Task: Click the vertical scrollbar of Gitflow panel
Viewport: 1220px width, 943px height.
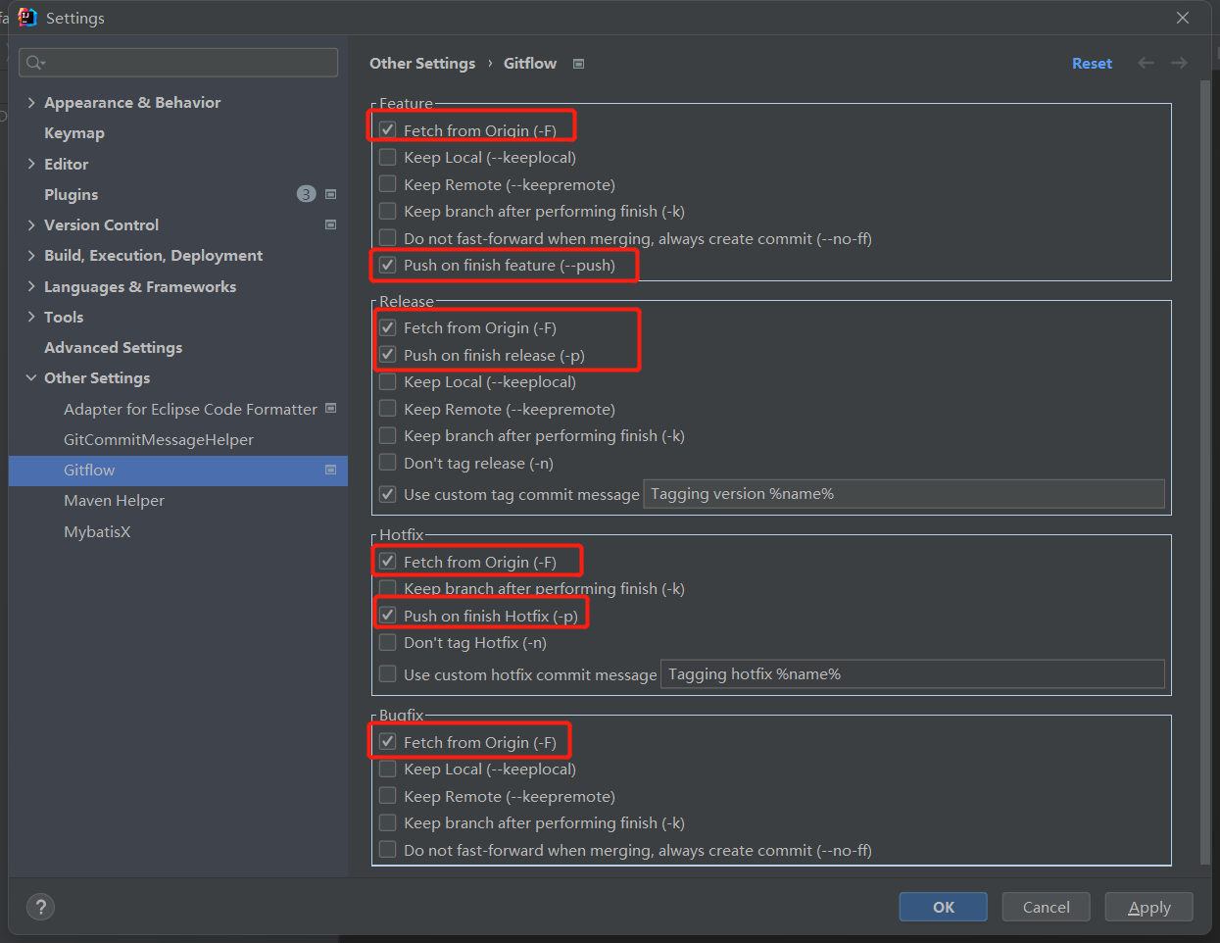Action: click(1205, 471)
